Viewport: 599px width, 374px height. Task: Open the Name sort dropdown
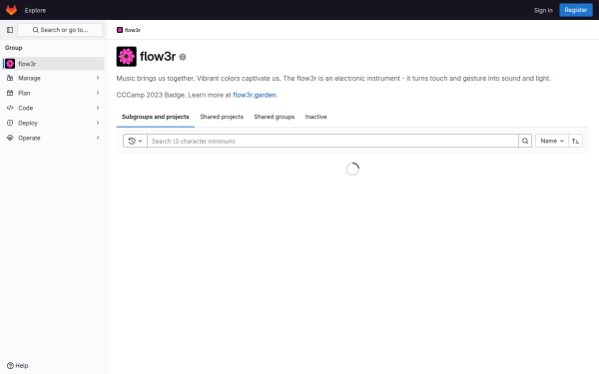coord(552,141)
